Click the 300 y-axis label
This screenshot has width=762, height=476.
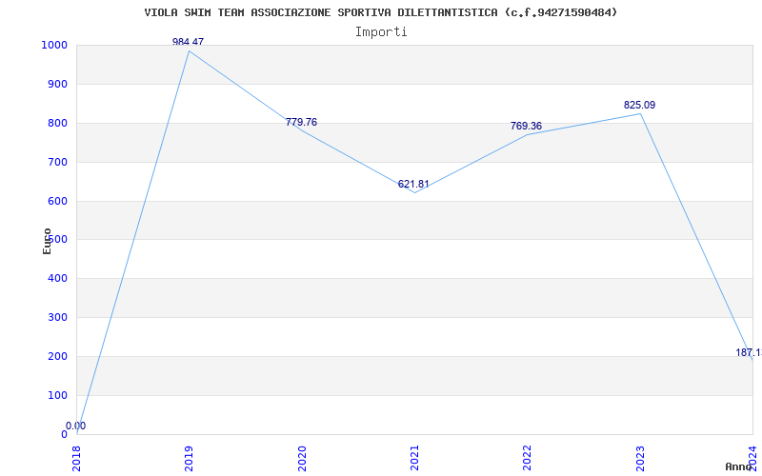[57, 318]
